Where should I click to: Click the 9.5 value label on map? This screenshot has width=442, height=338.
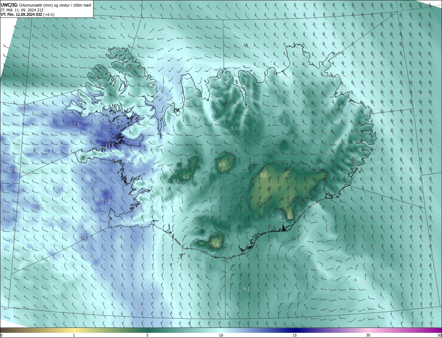[x=363, y=283]
